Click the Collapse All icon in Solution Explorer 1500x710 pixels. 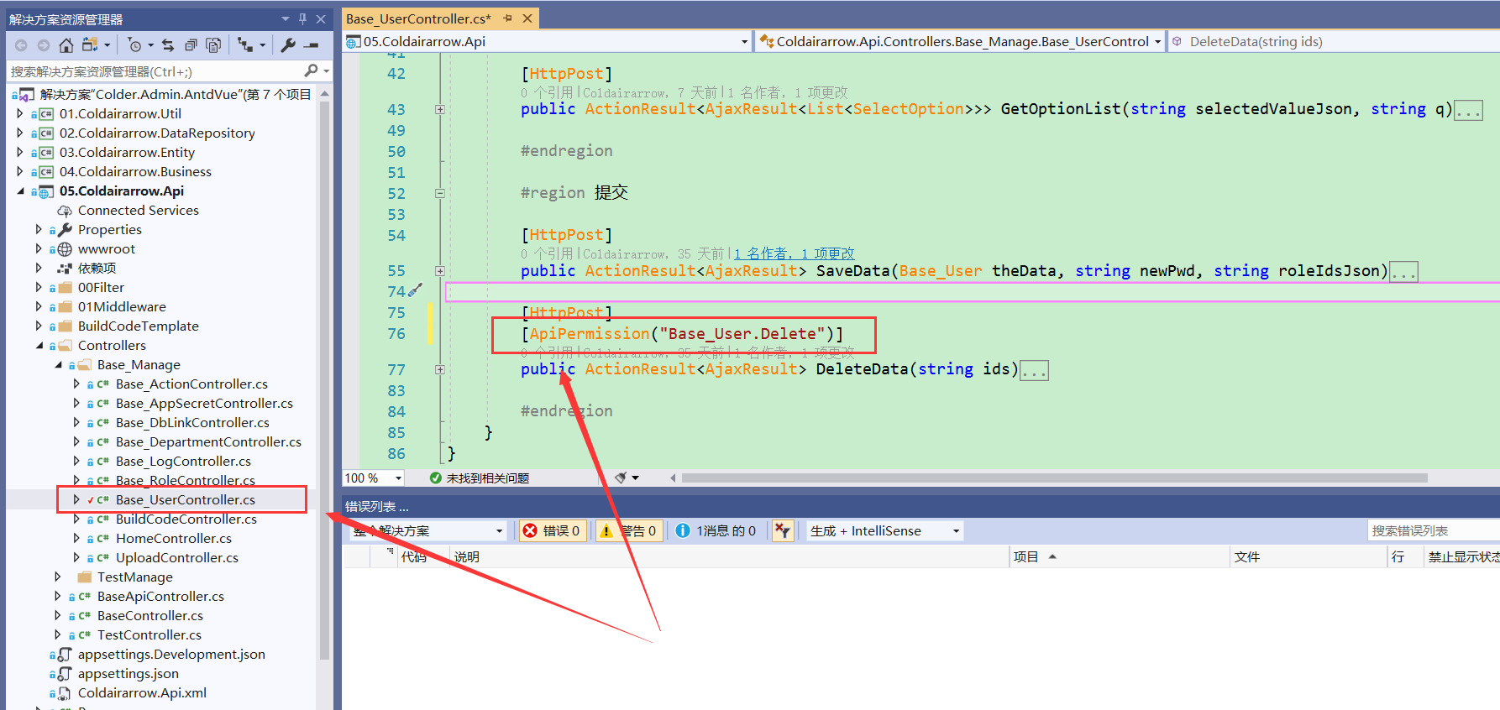tap(191, 45)
